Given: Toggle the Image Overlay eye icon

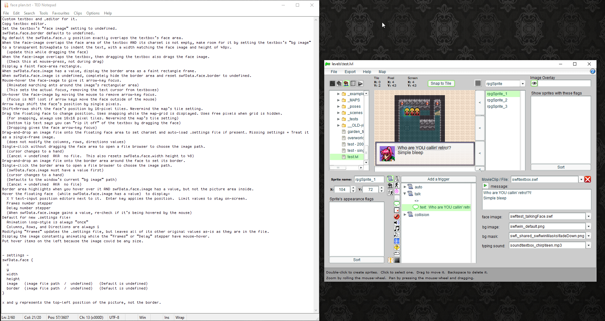Looking at the screenshot, I should pos(534,83).
